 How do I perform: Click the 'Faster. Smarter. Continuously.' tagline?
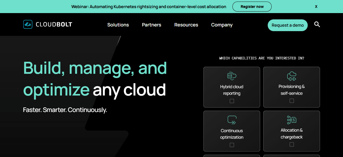[x=65, y=110]
